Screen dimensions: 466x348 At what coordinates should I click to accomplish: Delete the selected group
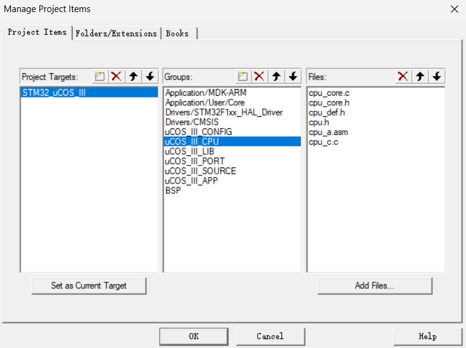[x=259, y=76]
